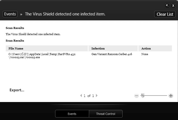178x120 pixels.
Task: Open the Threat Control tab
Action: pyautogui.click(x=105, y=114)
